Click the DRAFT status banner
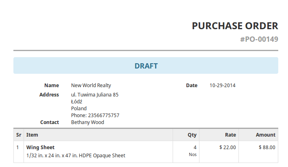The width and height of the screenshot is (288, 167). click(x=146, y=66)
